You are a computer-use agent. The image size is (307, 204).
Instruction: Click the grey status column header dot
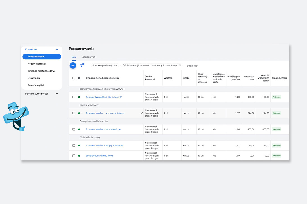coord(79,78)
